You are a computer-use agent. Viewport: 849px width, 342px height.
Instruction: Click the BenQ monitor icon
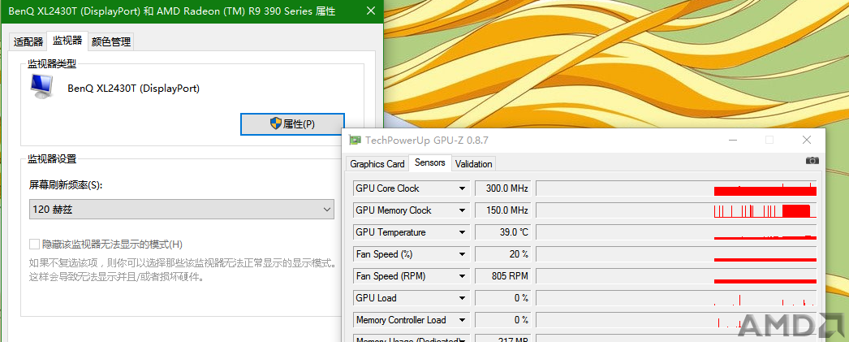click(42, 87)
